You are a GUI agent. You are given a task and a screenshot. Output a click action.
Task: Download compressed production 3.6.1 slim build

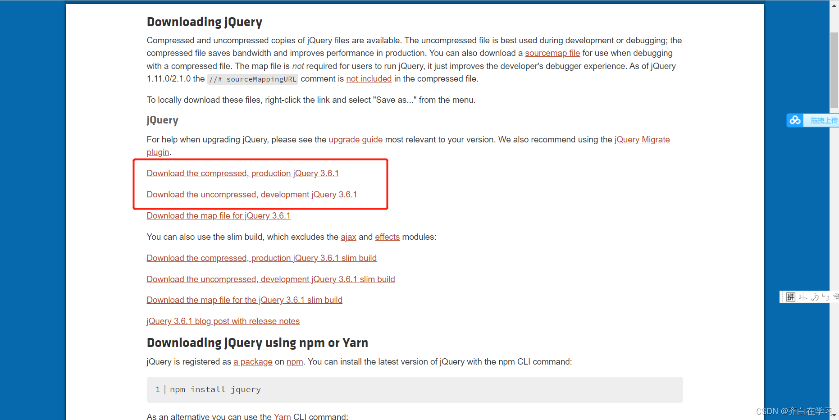coord(262,258)
